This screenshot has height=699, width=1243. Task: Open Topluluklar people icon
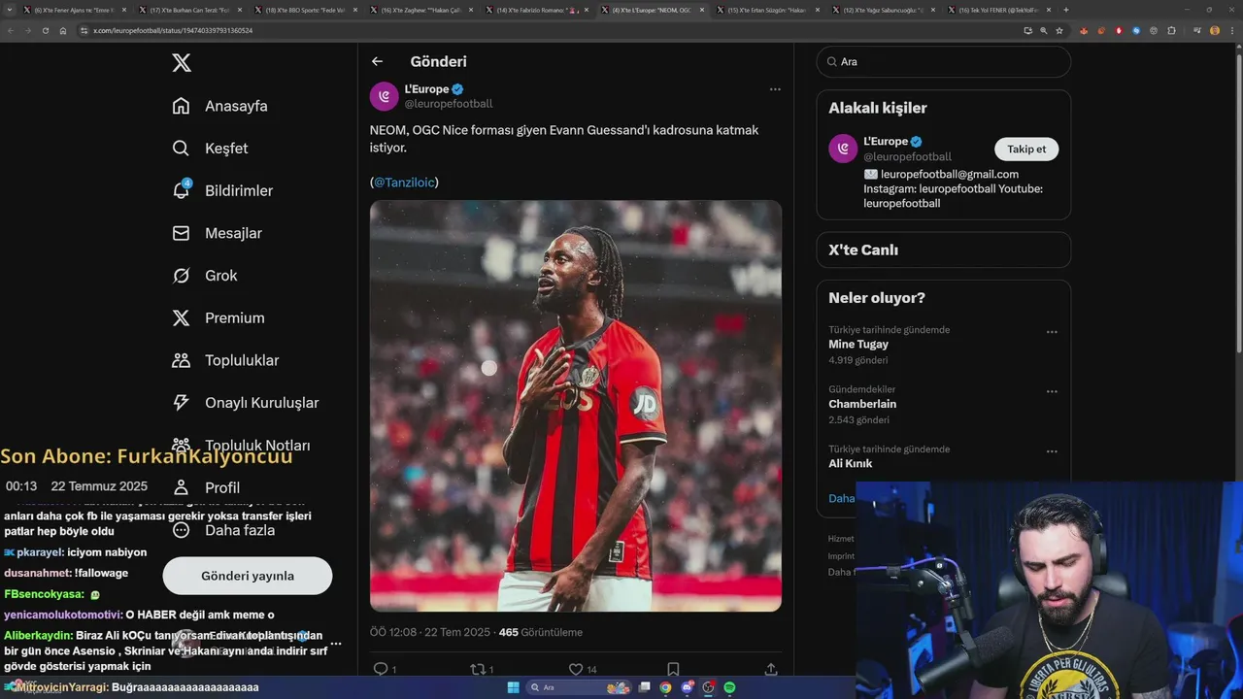coord(181,360)
